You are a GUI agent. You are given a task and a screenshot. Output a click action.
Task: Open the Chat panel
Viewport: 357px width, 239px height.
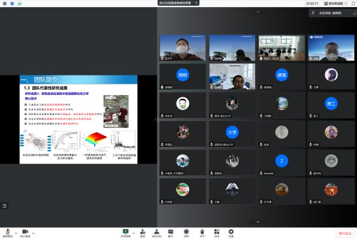(170, 233)
